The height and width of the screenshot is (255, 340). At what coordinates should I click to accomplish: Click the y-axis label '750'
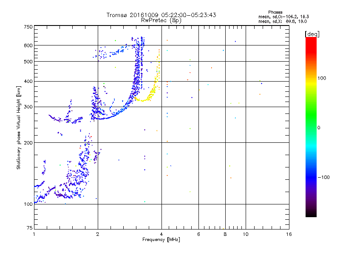28,27
